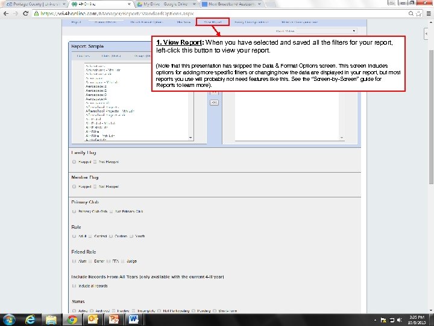Enable Primary Club Only checkbox
434x326 pixels.
click(74, 211)
